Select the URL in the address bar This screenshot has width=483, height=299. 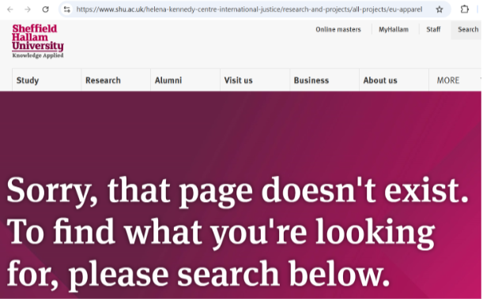click(249, 9)
